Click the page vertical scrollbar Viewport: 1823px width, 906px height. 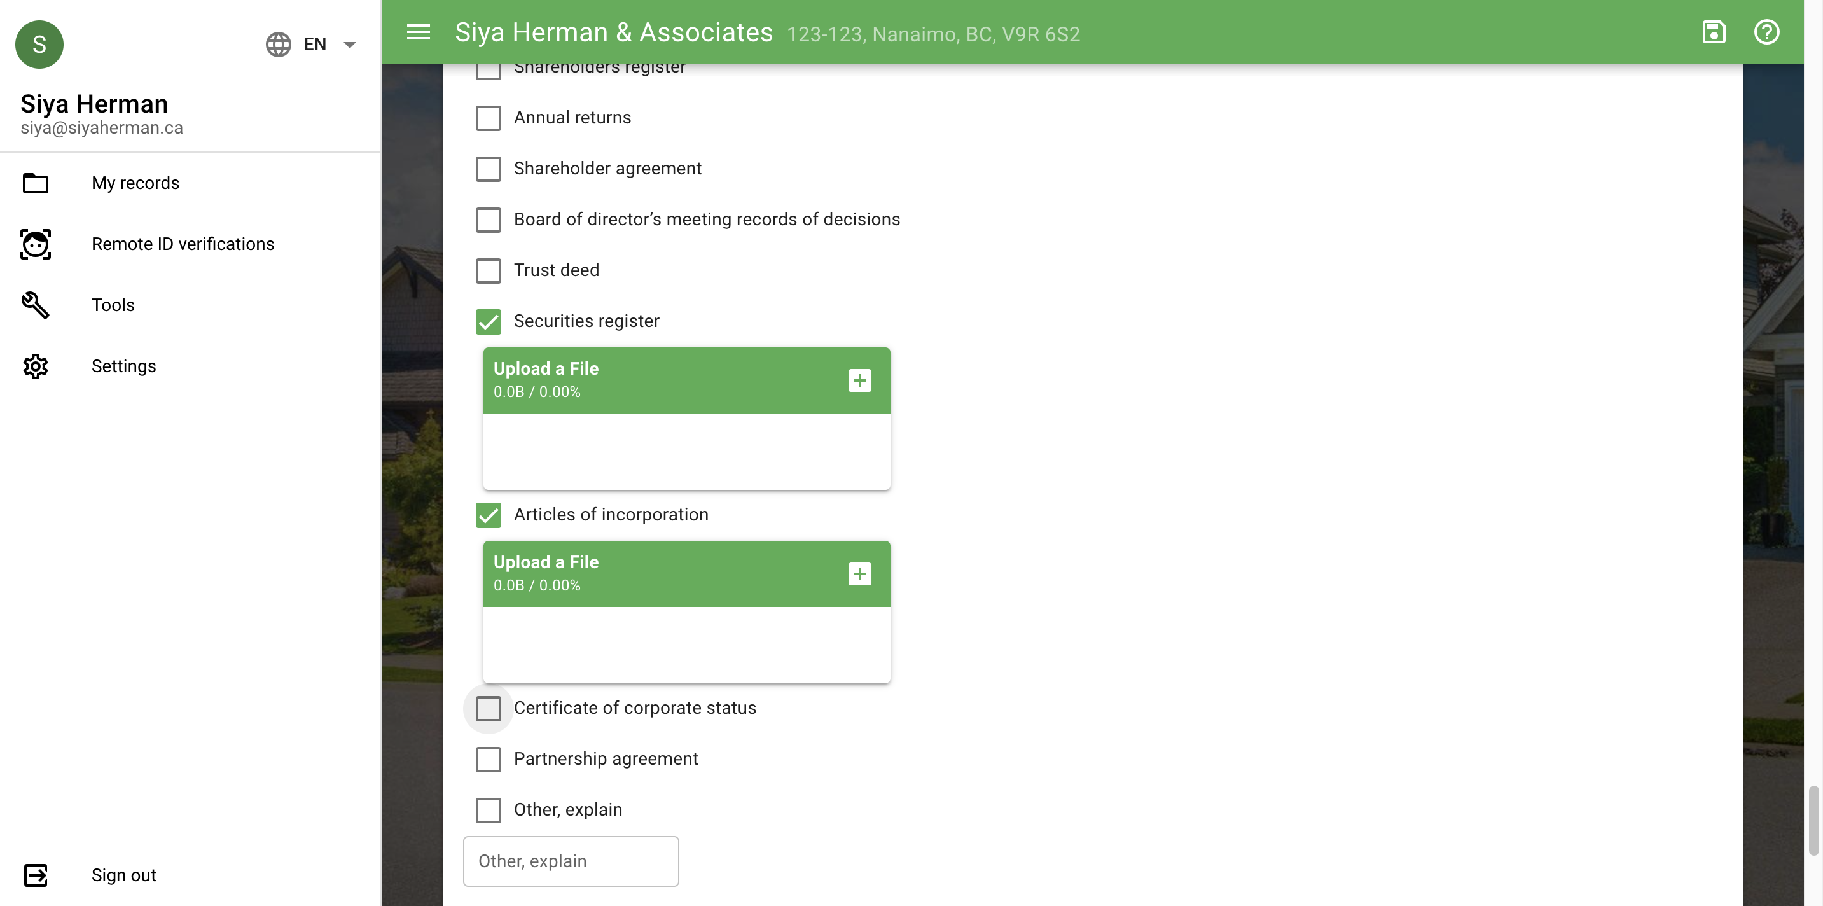pos(1813,821)
